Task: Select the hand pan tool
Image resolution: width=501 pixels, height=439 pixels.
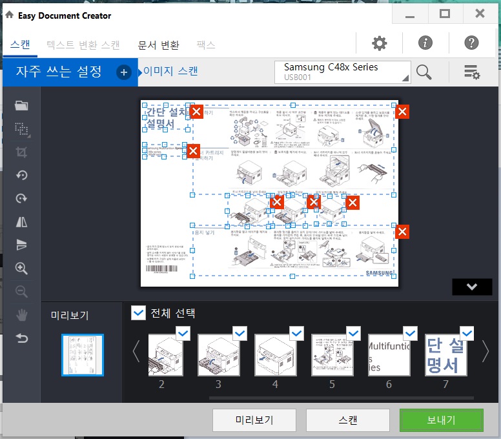Action: click(21, 315)
